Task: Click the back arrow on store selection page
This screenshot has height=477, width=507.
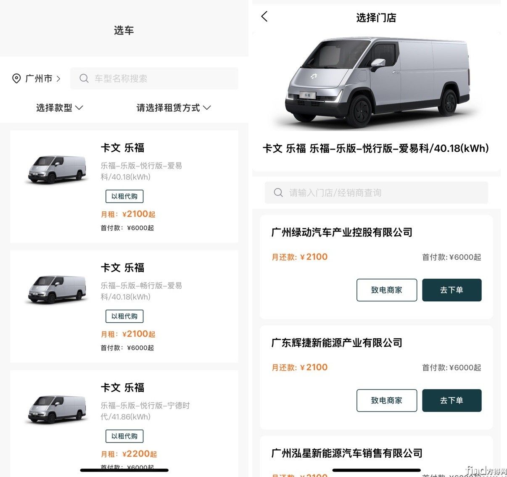Action: click(x=264, y=17)
